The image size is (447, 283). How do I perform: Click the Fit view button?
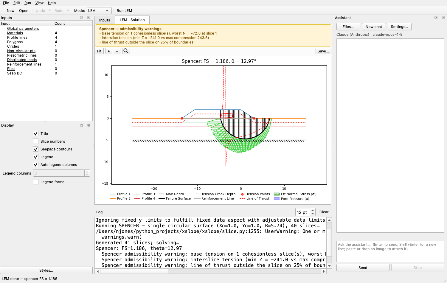point(99,51)
